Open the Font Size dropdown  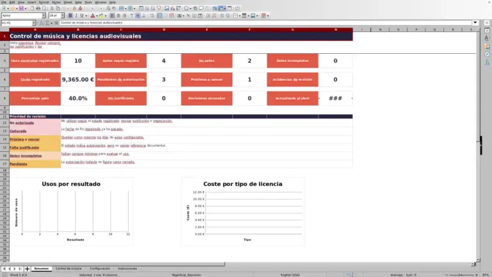[x=62, y=15]
